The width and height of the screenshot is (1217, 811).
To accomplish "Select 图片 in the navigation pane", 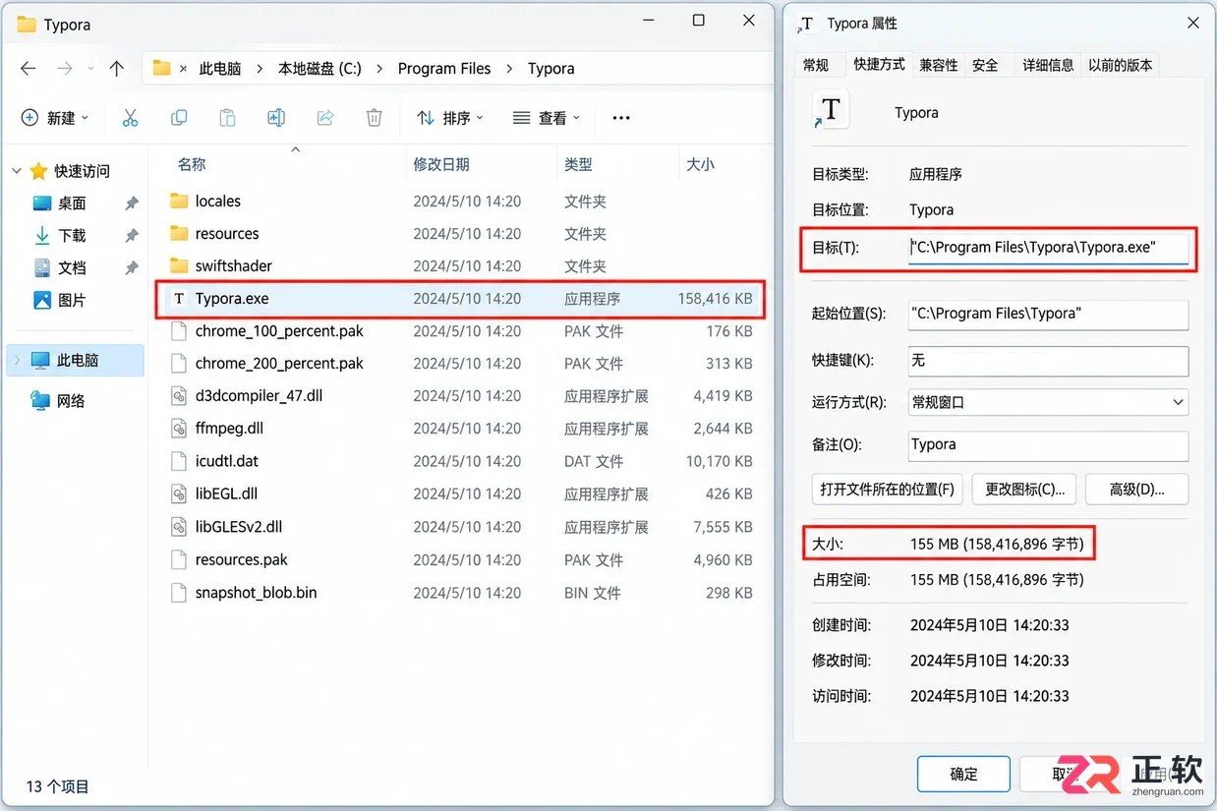I will pos(72,300).
